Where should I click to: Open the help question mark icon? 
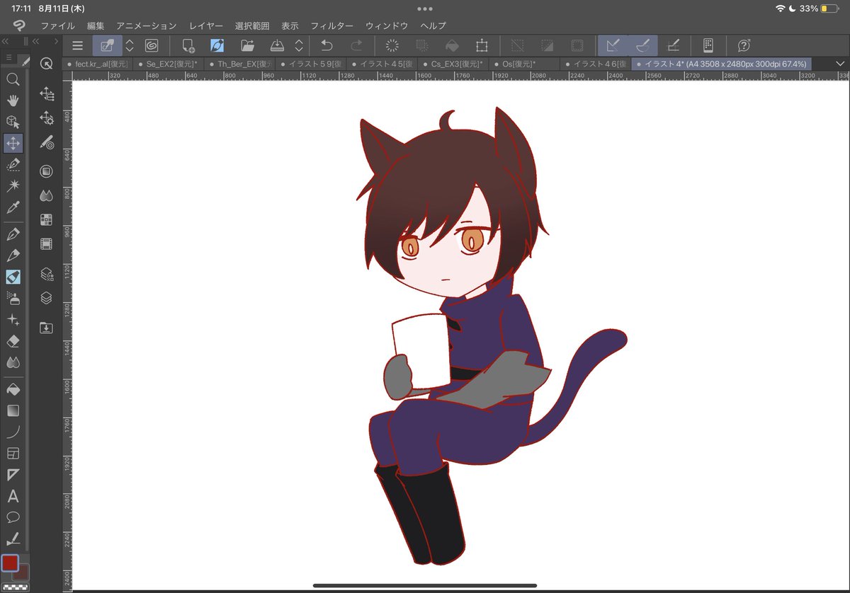(x=744, y=46)
